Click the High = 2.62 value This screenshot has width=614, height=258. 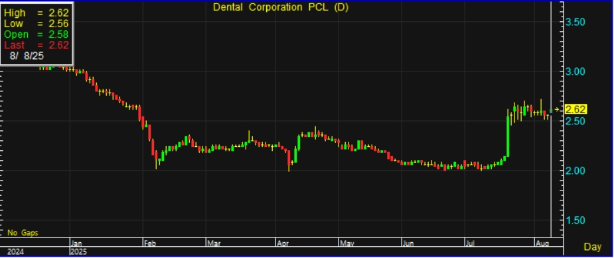(58, 13)
